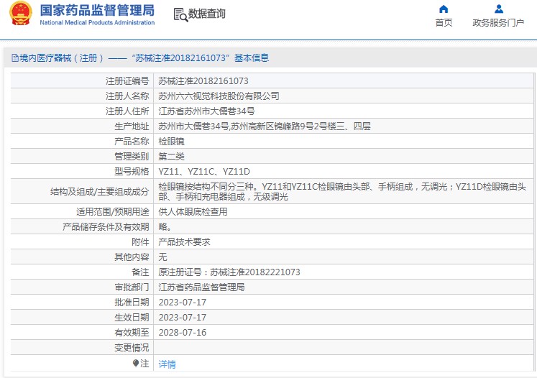Select expiry date 2028-07-16

tap(182, 333)
